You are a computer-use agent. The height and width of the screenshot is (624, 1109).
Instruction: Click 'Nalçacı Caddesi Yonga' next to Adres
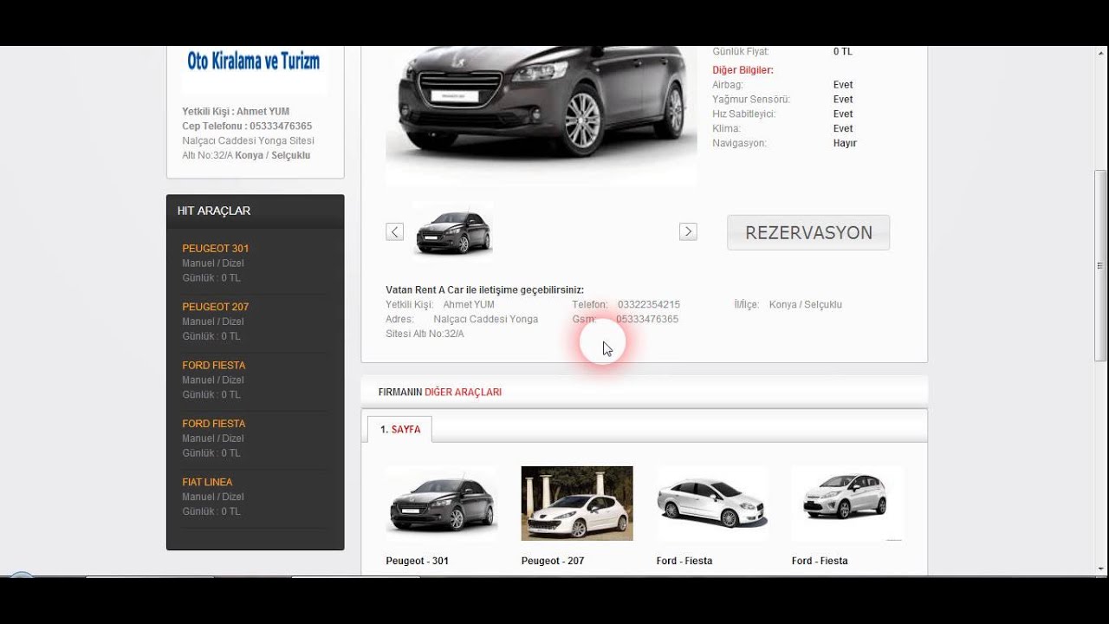(x=486, y=319)
